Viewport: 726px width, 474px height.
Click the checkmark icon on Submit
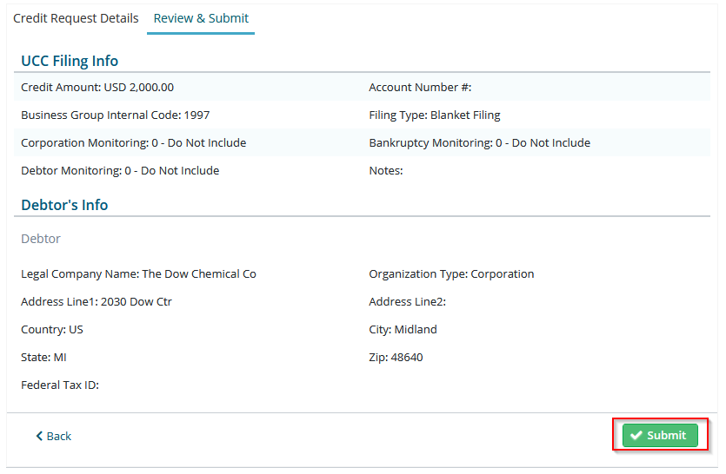click(636, 435)
